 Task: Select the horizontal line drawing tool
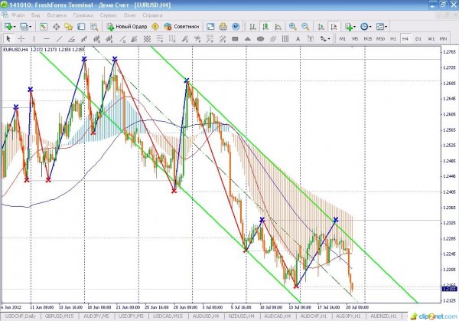pos(47,38)
